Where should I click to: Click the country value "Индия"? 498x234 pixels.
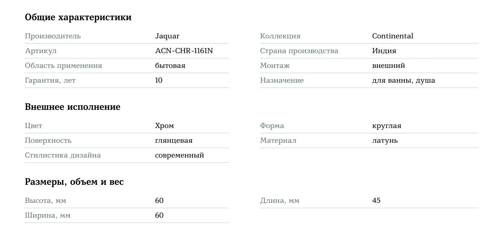click(384, 51)
